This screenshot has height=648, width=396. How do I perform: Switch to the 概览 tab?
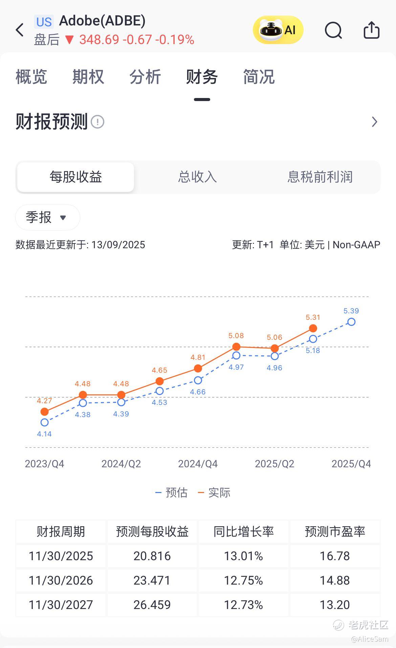pos(31,77)
